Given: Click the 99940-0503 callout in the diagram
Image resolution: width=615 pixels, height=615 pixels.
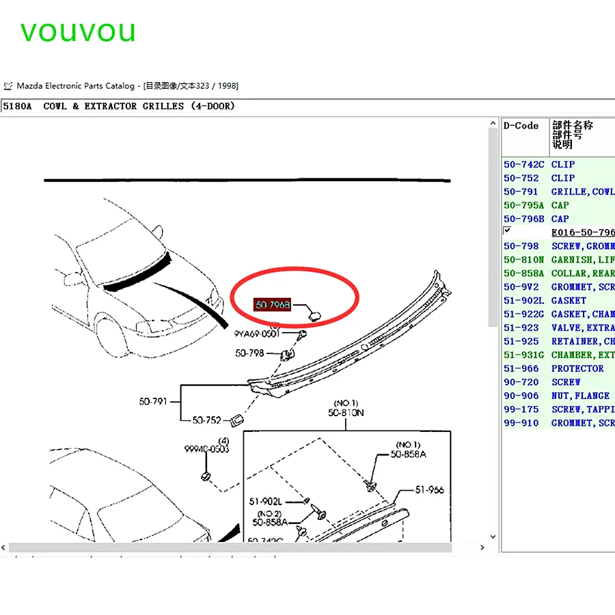Looking at the screenshot, I should 206,449.
